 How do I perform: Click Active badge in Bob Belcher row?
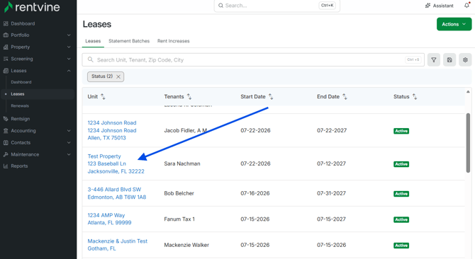401,194
